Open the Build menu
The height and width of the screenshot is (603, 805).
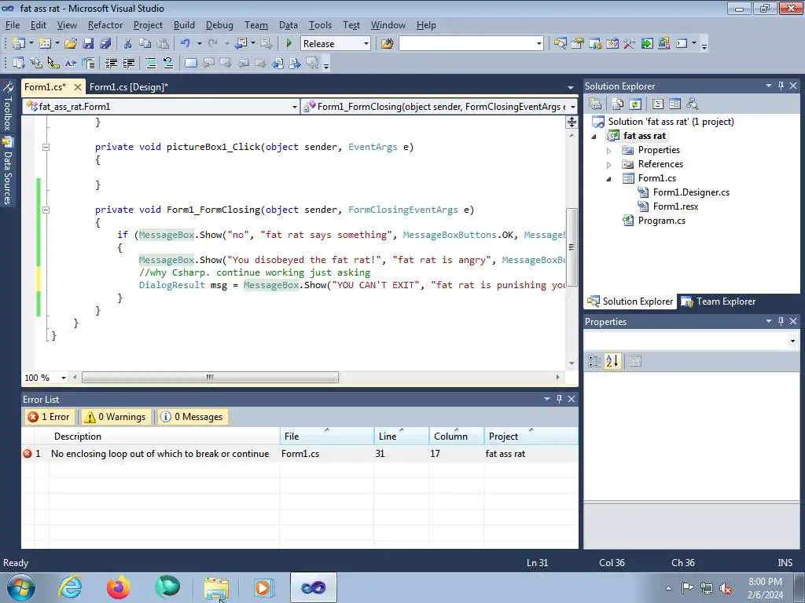[184, 25]
